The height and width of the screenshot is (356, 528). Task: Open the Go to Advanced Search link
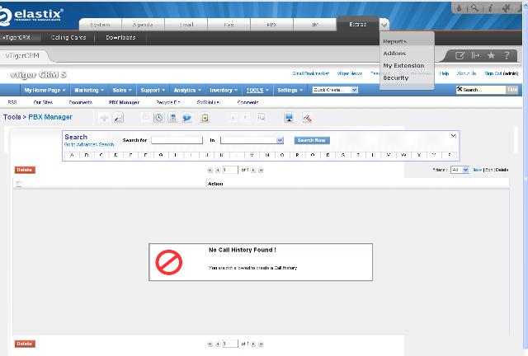click(x=89, y=144)
